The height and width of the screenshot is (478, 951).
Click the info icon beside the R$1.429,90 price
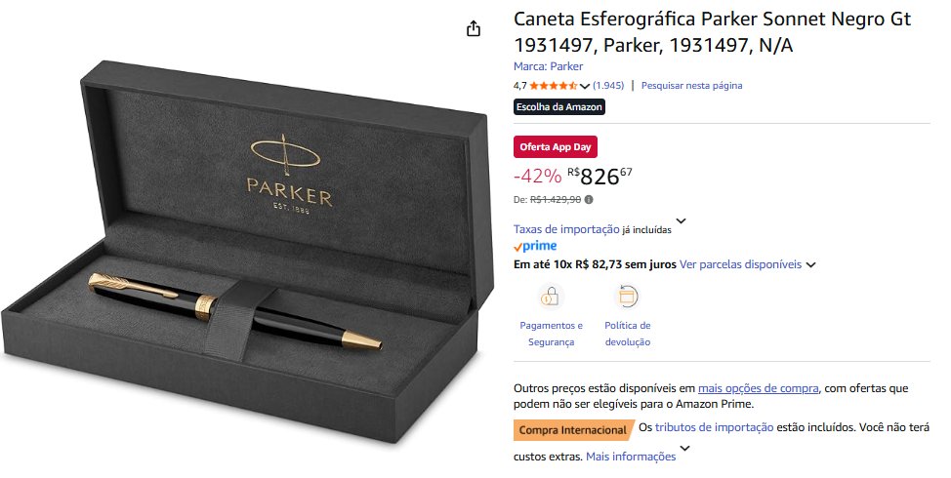coord(589,199)
